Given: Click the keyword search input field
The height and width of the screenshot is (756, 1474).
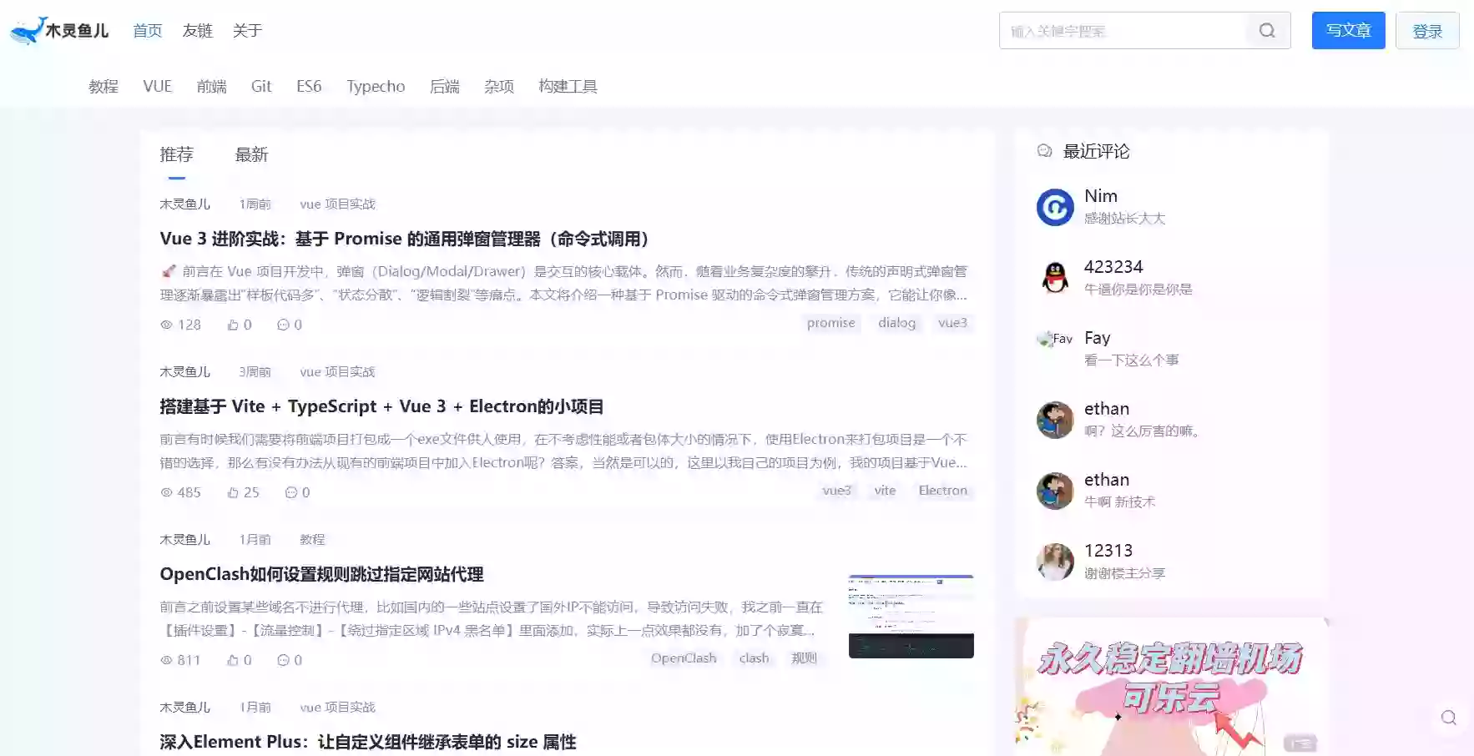Looking at the screenshot, I should click(x=1118, y=30).
